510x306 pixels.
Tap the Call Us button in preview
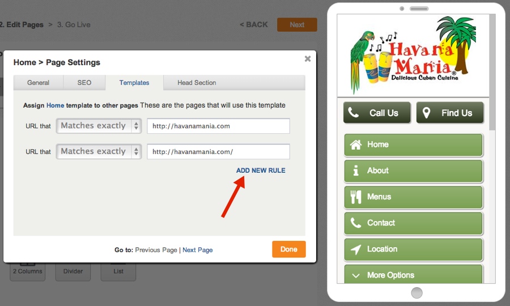[377, 113]
